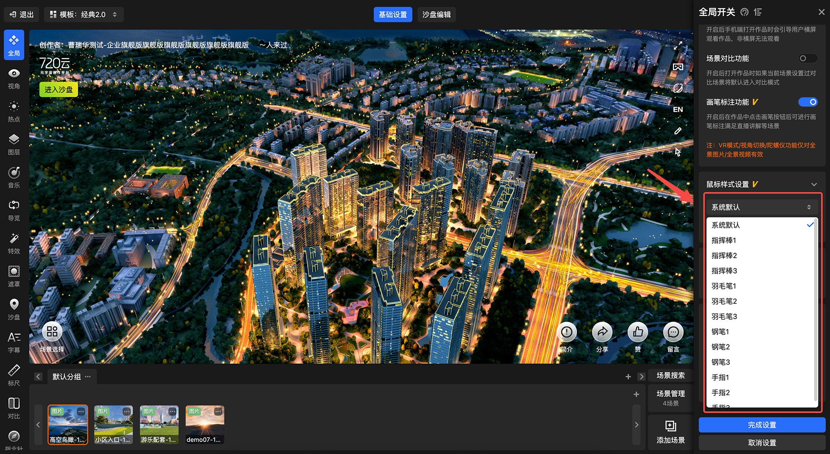Choose 羽毛笔2 from cursor style list

coord(724,301)
